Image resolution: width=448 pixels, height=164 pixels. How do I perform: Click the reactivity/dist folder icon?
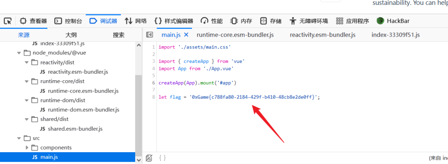coord(35,62)
